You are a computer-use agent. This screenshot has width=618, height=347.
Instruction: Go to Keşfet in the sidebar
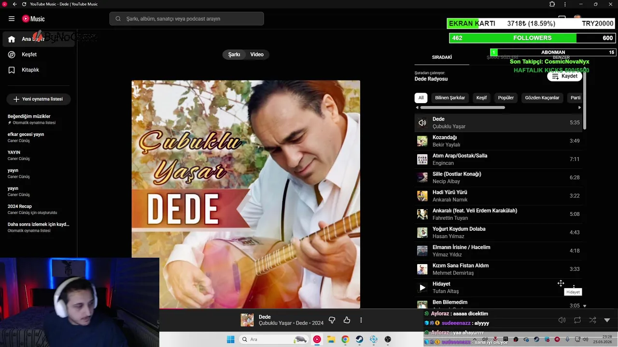click(29, 54)
